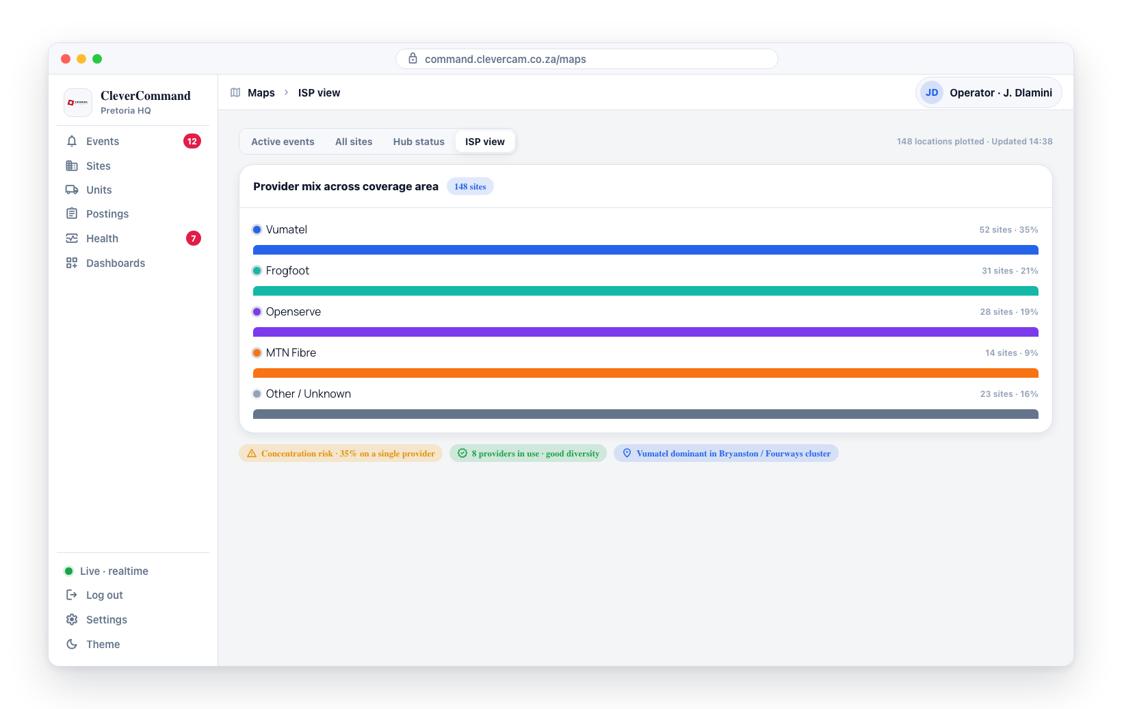The width and height of the screenshot is (1122, 709).
Task: Click the Log out arrow icon
Action: click(72, 595)
